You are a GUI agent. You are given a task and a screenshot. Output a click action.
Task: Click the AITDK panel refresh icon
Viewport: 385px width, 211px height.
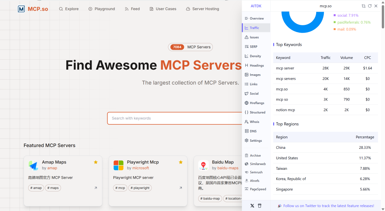pos(370,6)
